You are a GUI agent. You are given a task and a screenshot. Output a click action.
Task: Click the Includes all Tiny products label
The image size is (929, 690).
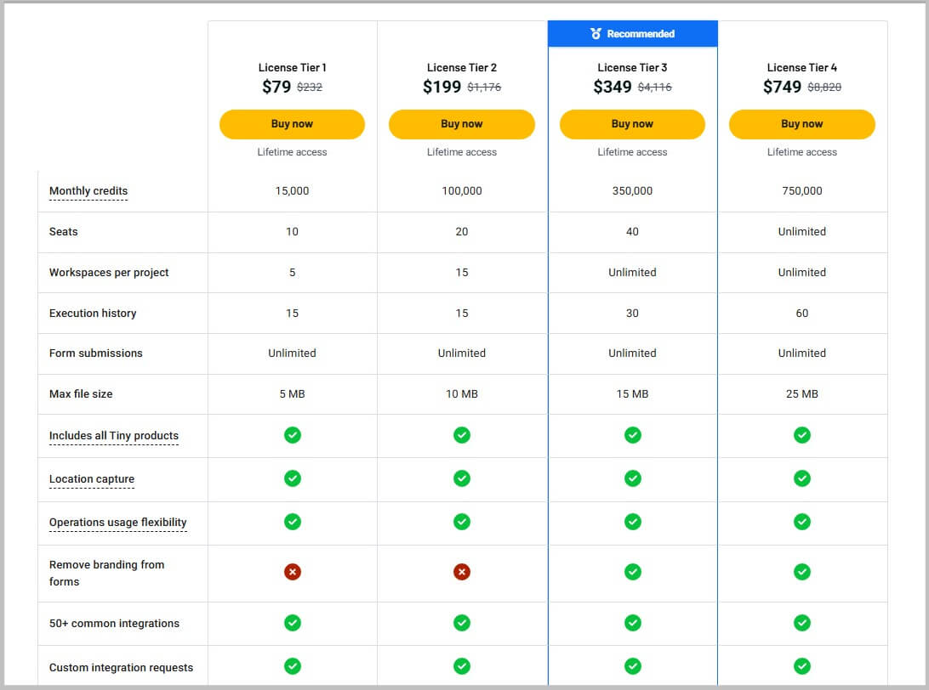(113, 435)
